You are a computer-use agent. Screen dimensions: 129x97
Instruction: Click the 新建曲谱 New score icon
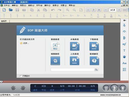(x=55, y=46)
